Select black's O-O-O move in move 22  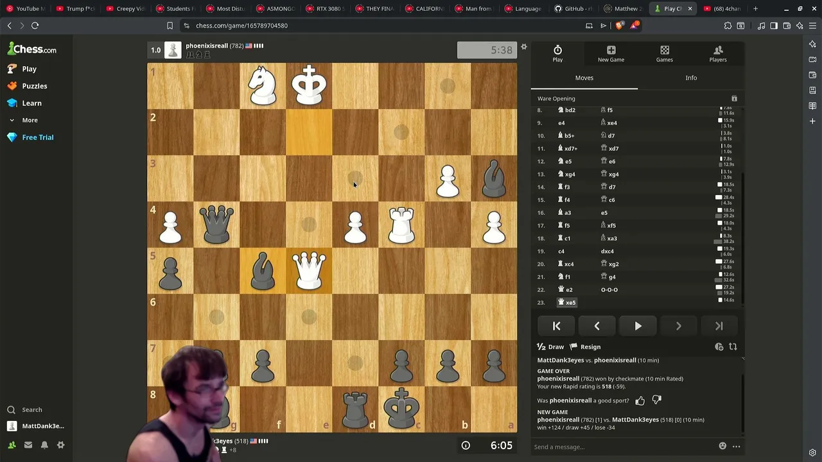tap(609, 289)
